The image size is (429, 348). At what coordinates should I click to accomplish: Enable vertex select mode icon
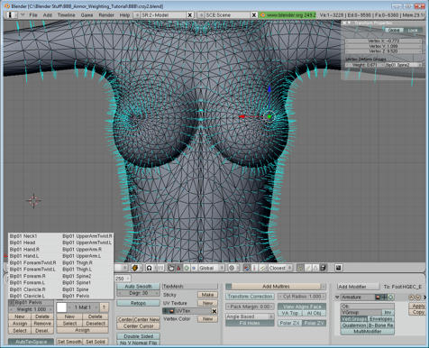coord(300,268)
